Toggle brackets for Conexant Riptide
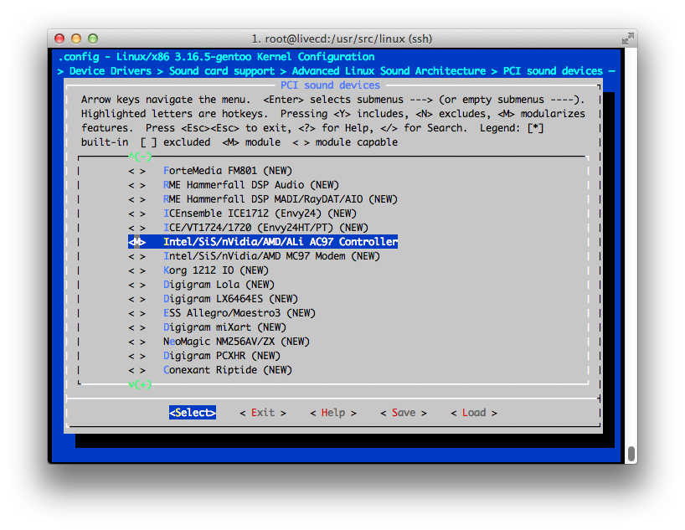This screenshot has width=685, height=530. [x=136, y=371]
